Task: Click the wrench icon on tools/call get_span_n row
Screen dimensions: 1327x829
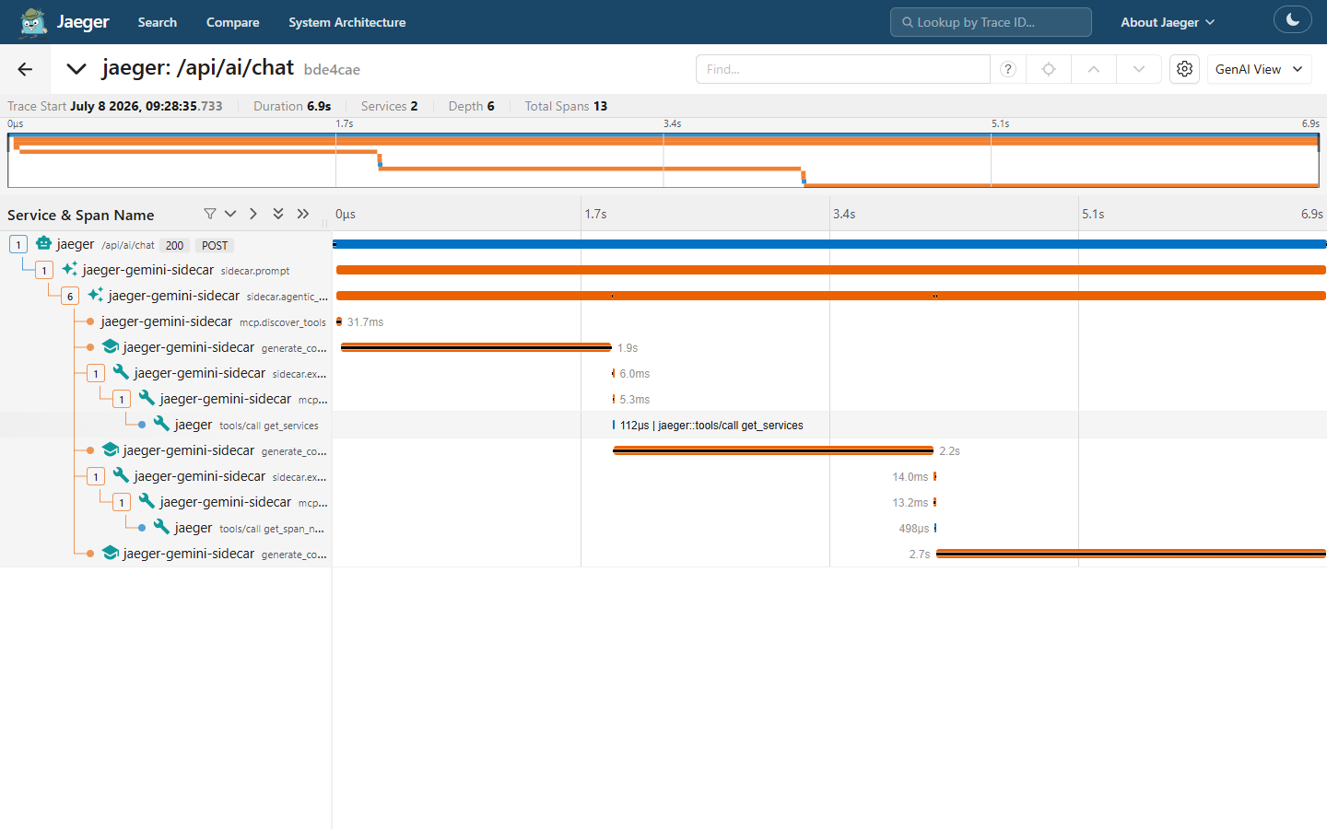Action: (161, 527)
